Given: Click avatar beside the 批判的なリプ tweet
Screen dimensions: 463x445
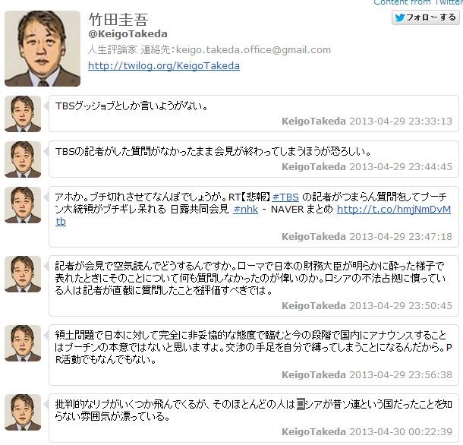Looking at the screenshot, I should pos(23,412).
